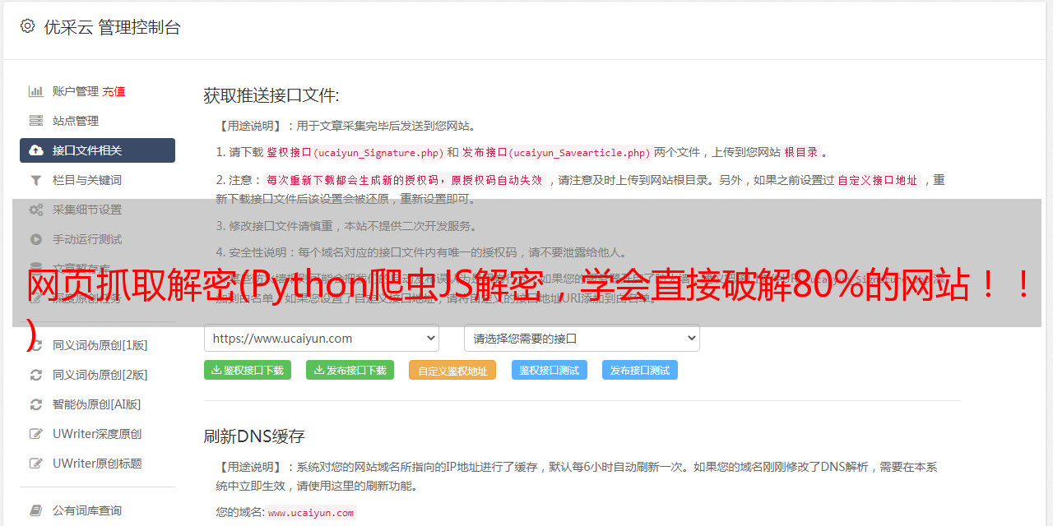Image resolution: width=1053 pixels, height=526 pixels.
Task: Select the 接口文件相关 sidebar item
Action: [x=97, y=150]
